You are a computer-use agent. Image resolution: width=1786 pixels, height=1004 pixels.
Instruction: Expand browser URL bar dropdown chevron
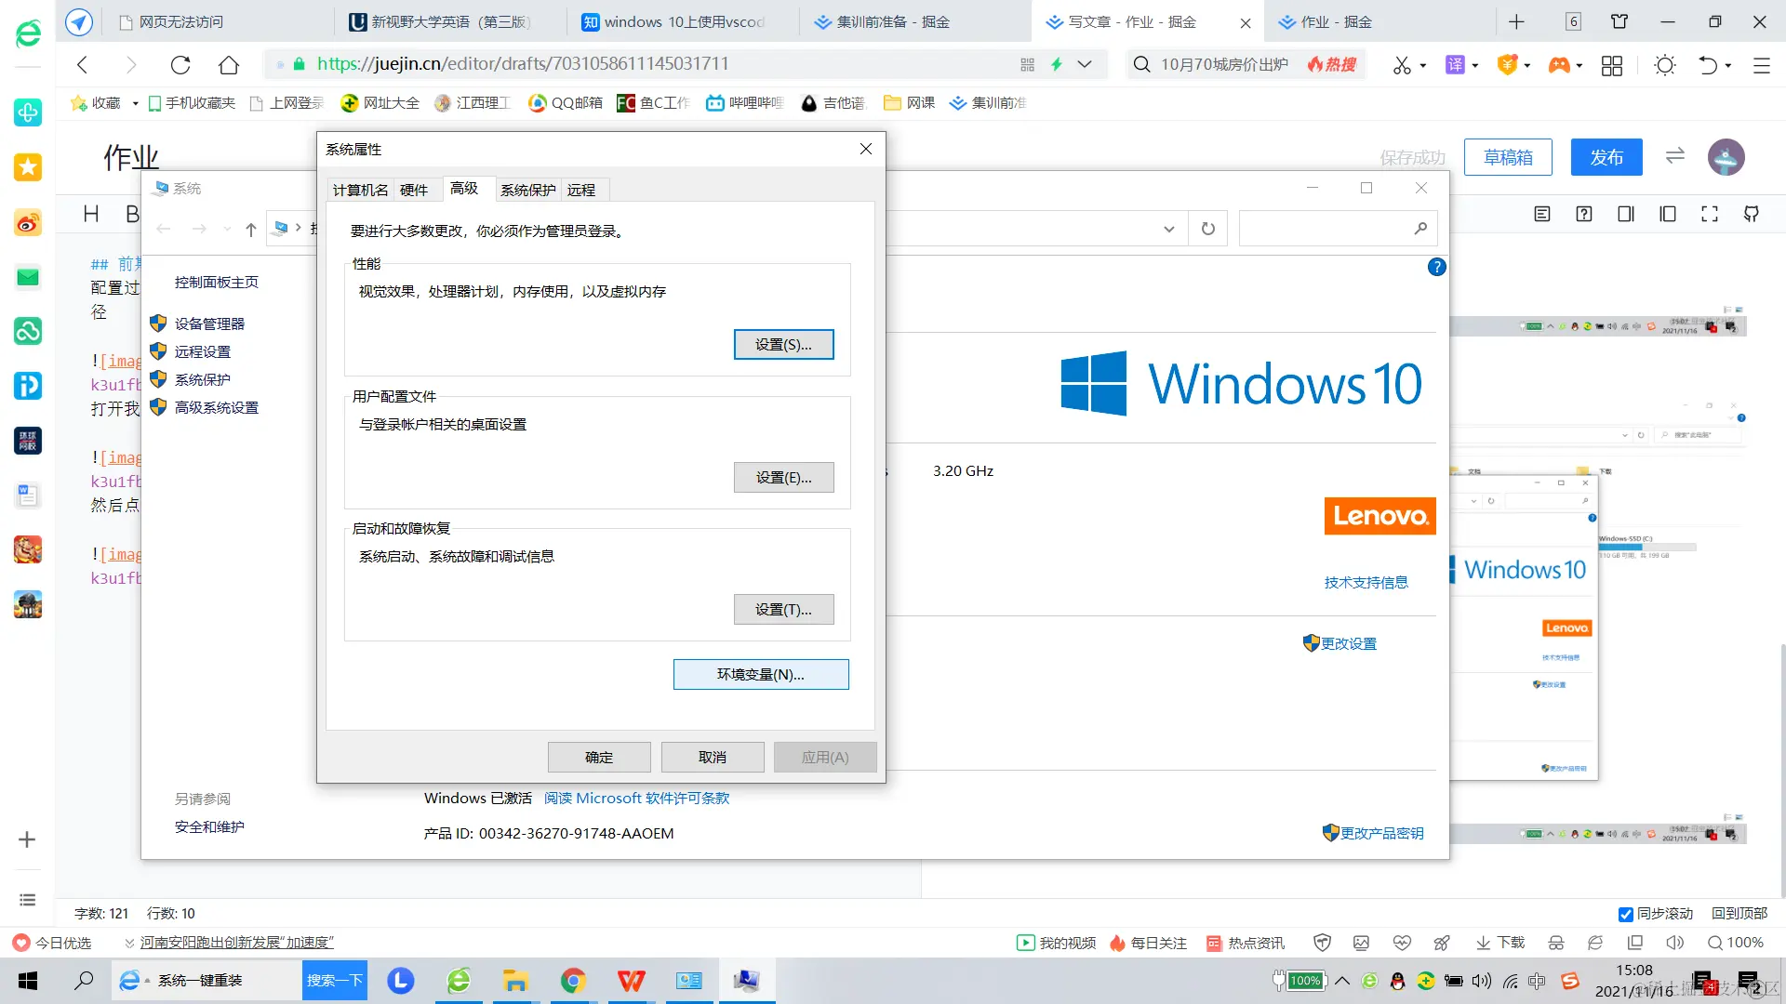pos(1085,64)
